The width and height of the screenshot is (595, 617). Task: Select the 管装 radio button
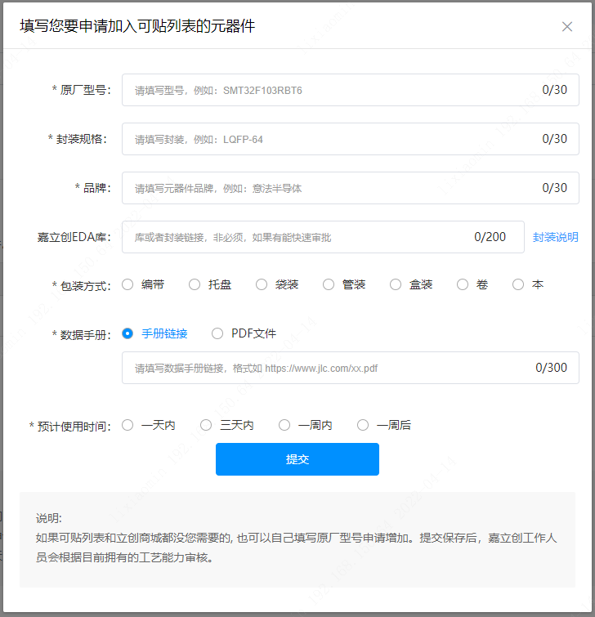point(329,284)
